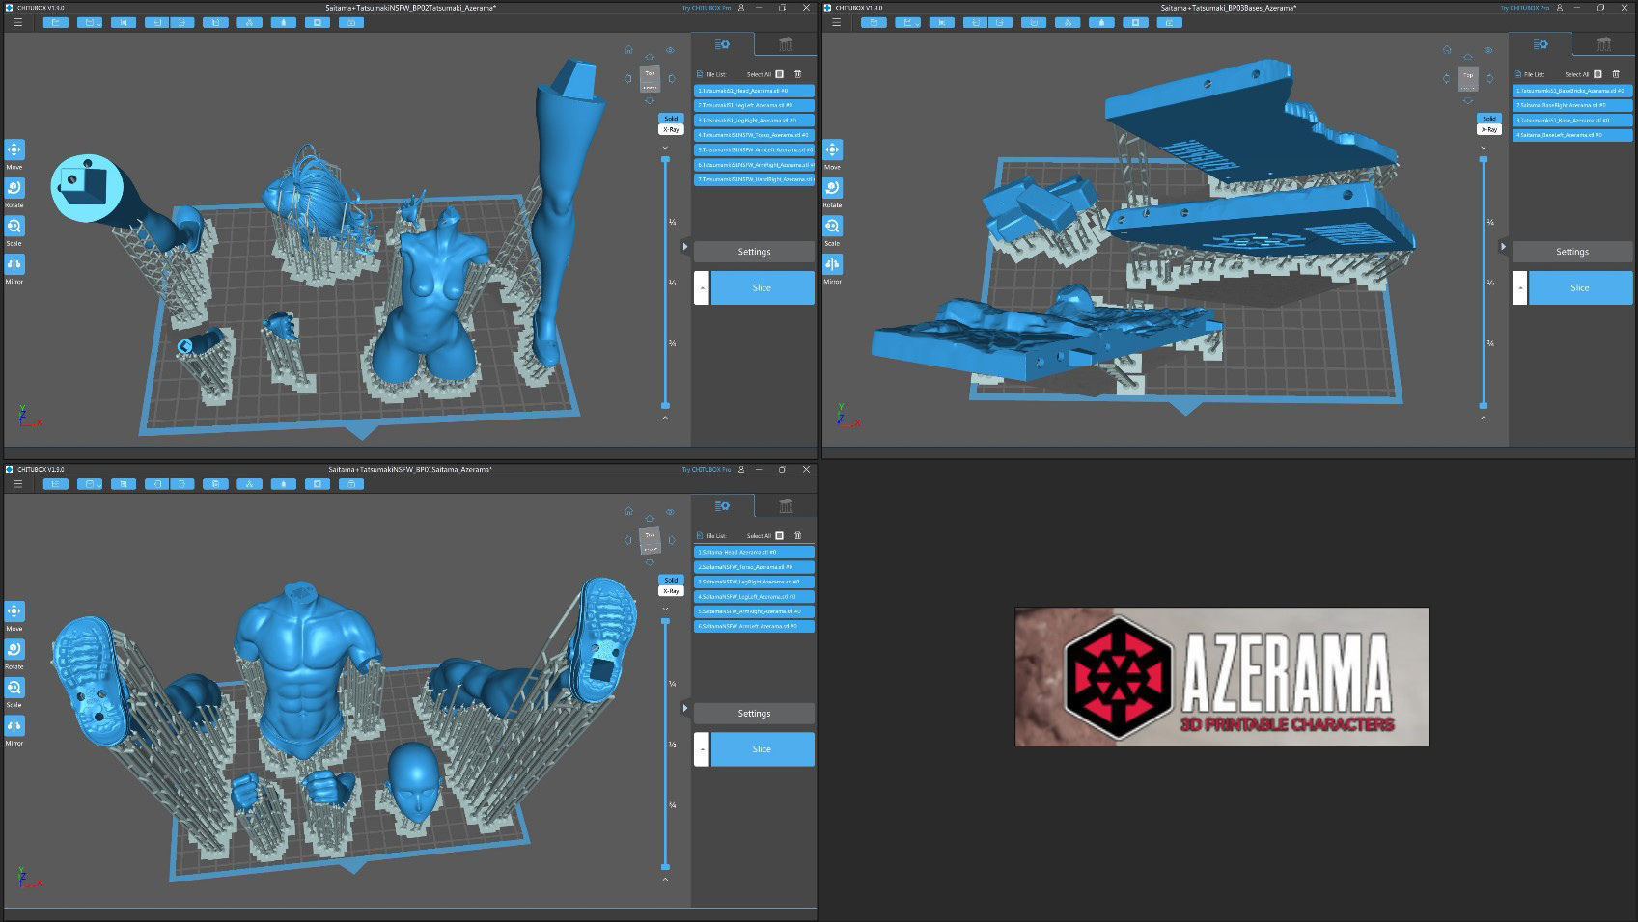Switch to X-Ray view in the Tatsumaki window
Image resolution: width=1638 pixels, height=922 pixels.
pos(671,129)
